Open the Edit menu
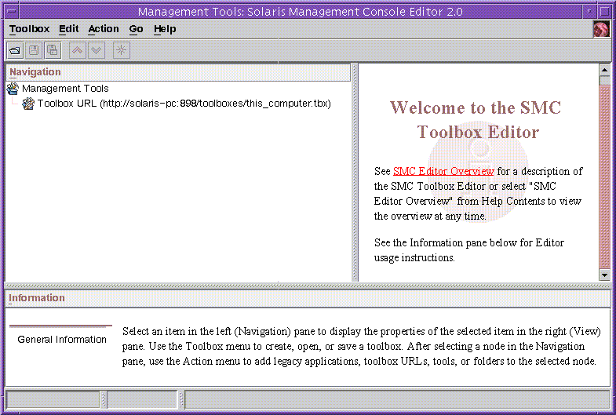616x415 pixels. (69, 29)
